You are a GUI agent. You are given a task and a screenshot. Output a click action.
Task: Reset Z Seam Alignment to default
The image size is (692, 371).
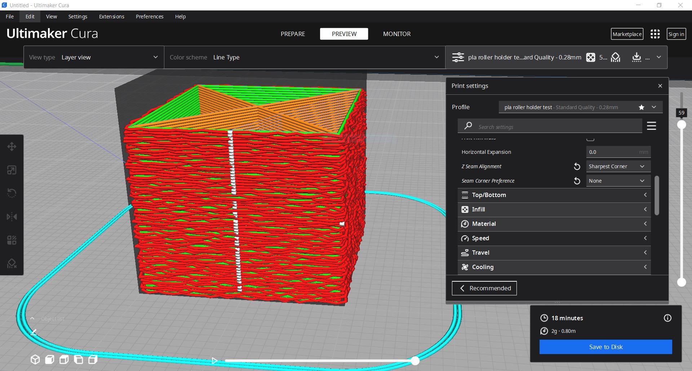[577, 166]
